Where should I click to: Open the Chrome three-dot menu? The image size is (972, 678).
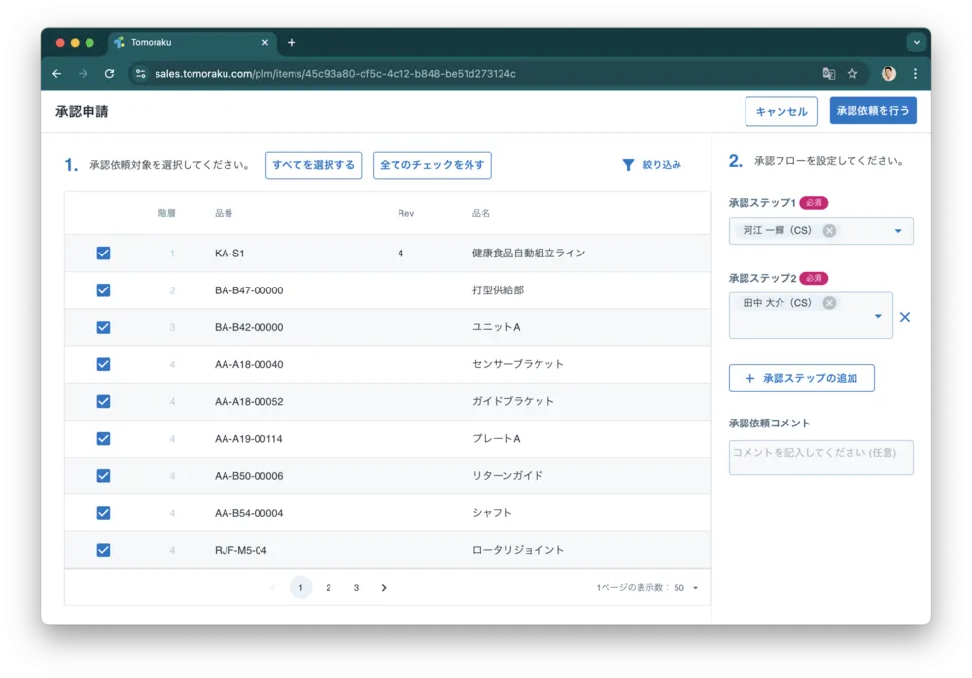(x=914, y=73)
